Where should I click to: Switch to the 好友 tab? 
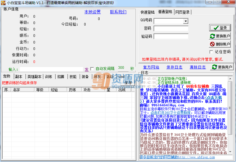97,77
